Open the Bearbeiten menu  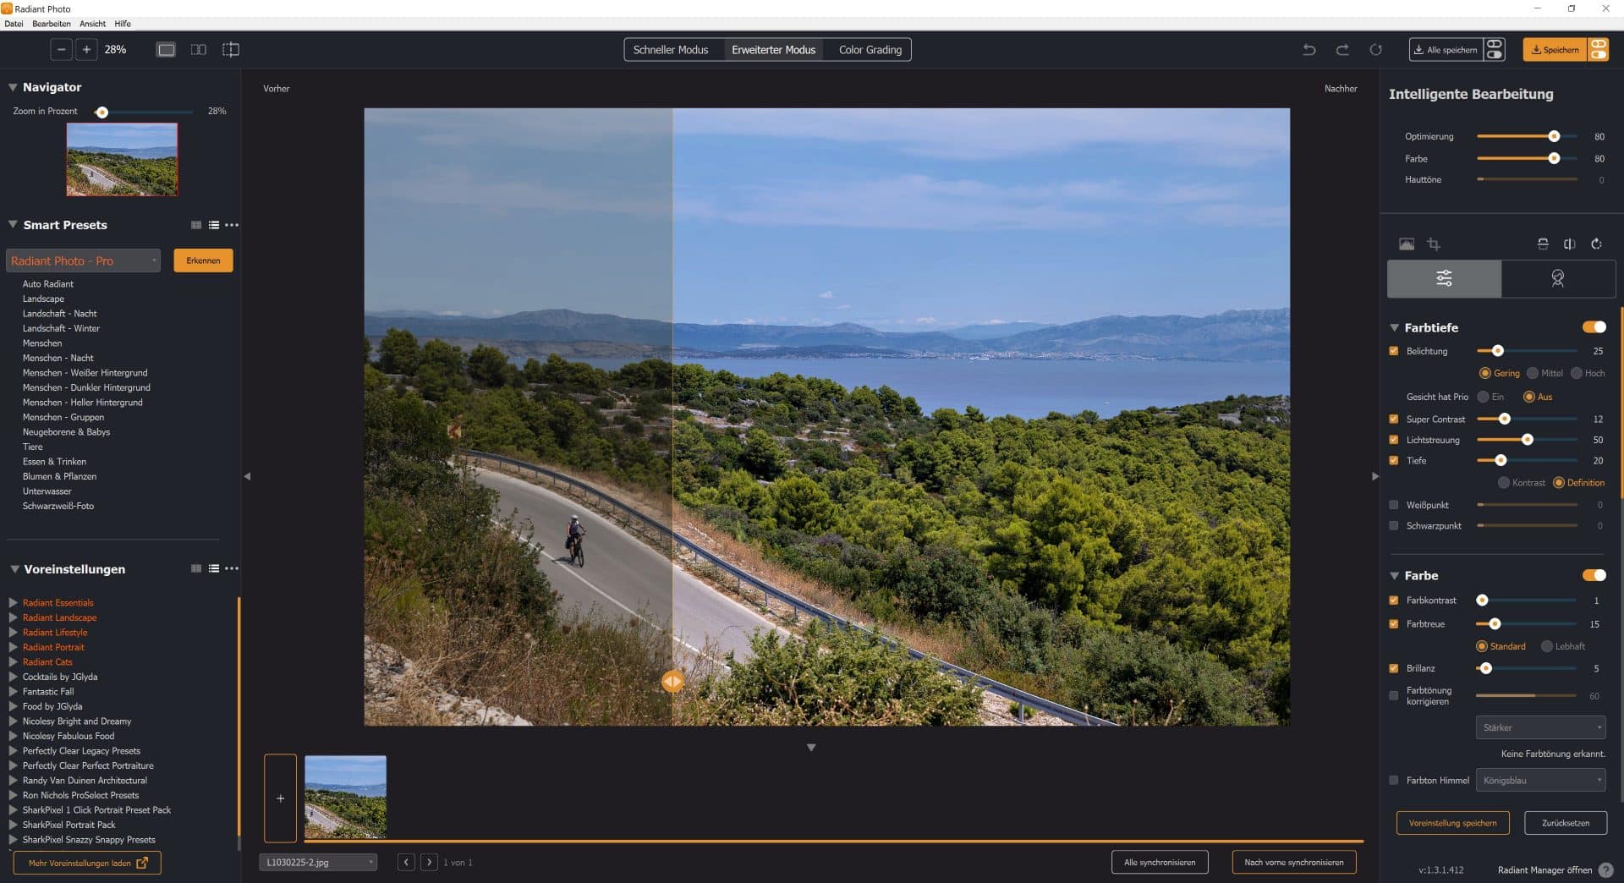coord(52,24)
